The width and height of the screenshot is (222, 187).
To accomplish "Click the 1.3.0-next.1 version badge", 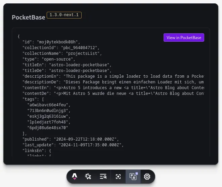I will click(x=64, y=15).
